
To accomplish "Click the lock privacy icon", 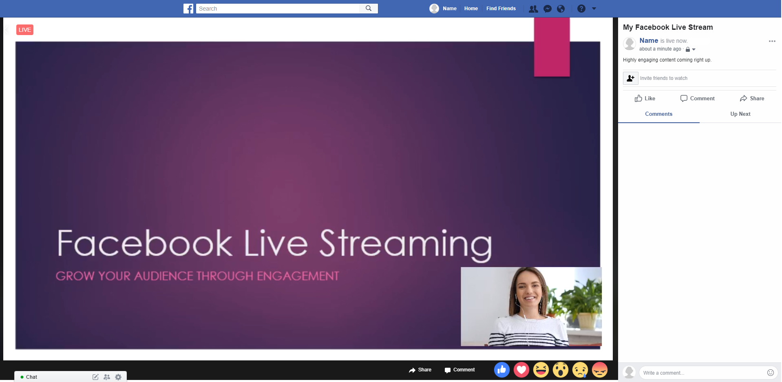I will (688, 49).
